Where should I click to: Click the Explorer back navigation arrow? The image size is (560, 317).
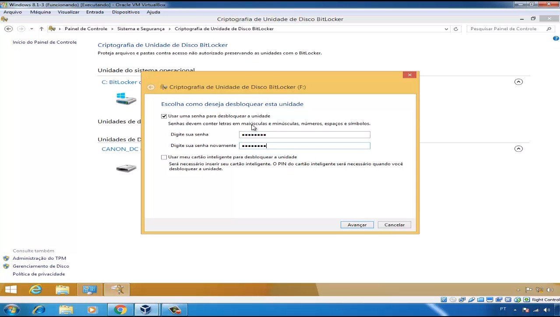click(x=8, y=29)
